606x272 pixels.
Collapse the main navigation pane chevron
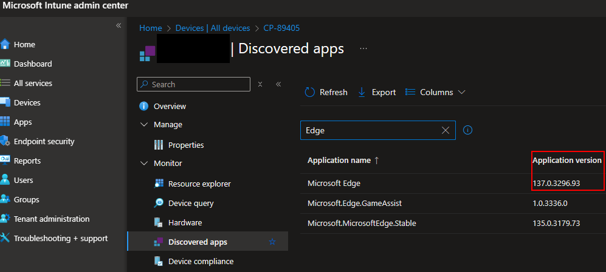coord(119,25)
